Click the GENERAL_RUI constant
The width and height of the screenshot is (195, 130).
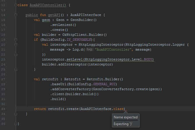[104, 84]
